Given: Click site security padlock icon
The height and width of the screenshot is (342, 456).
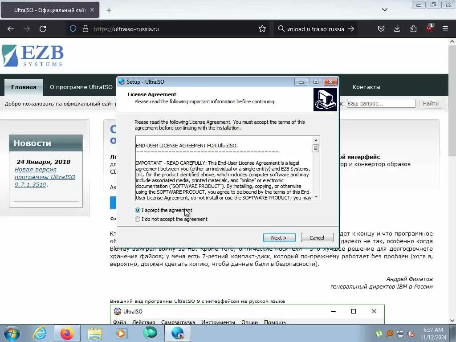Looking at the screenshot, I should [x=85, y=29].
